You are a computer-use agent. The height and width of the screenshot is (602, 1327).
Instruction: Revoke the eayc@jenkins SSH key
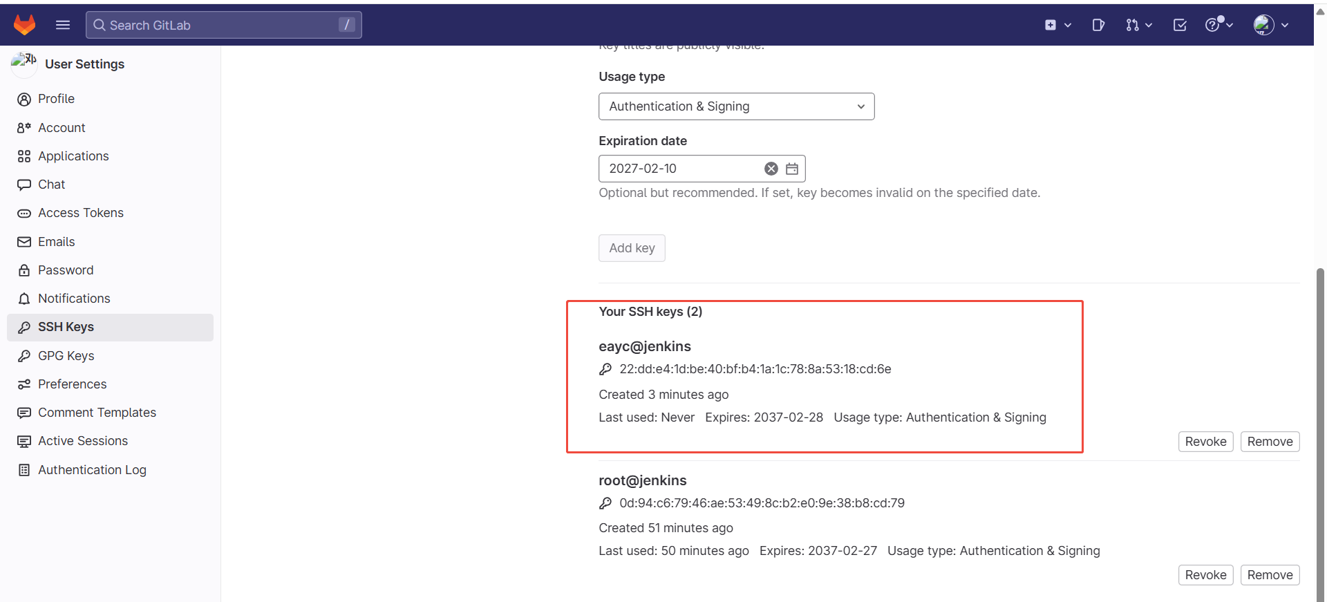[1205, 442]
